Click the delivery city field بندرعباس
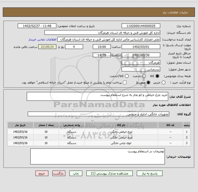This screenshot has width=198, height=192. point(141,69)
